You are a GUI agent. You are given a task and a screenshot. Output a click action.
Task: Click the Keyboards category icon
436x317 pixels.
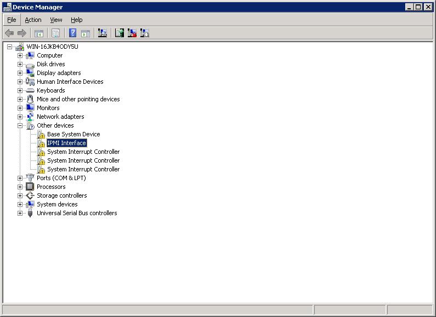(30, 90)
